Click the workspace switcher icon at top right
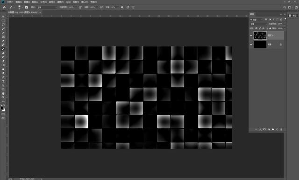Viewport: 299px width, 180px height. (290, 7)
